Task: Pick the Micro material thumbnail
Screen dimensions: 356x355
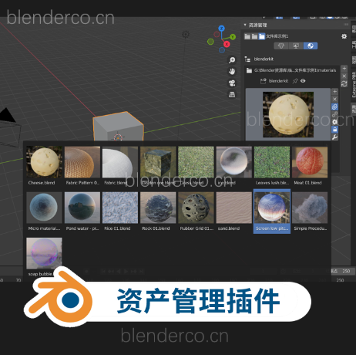Action: pyautogui.click(x=44, y=208)
